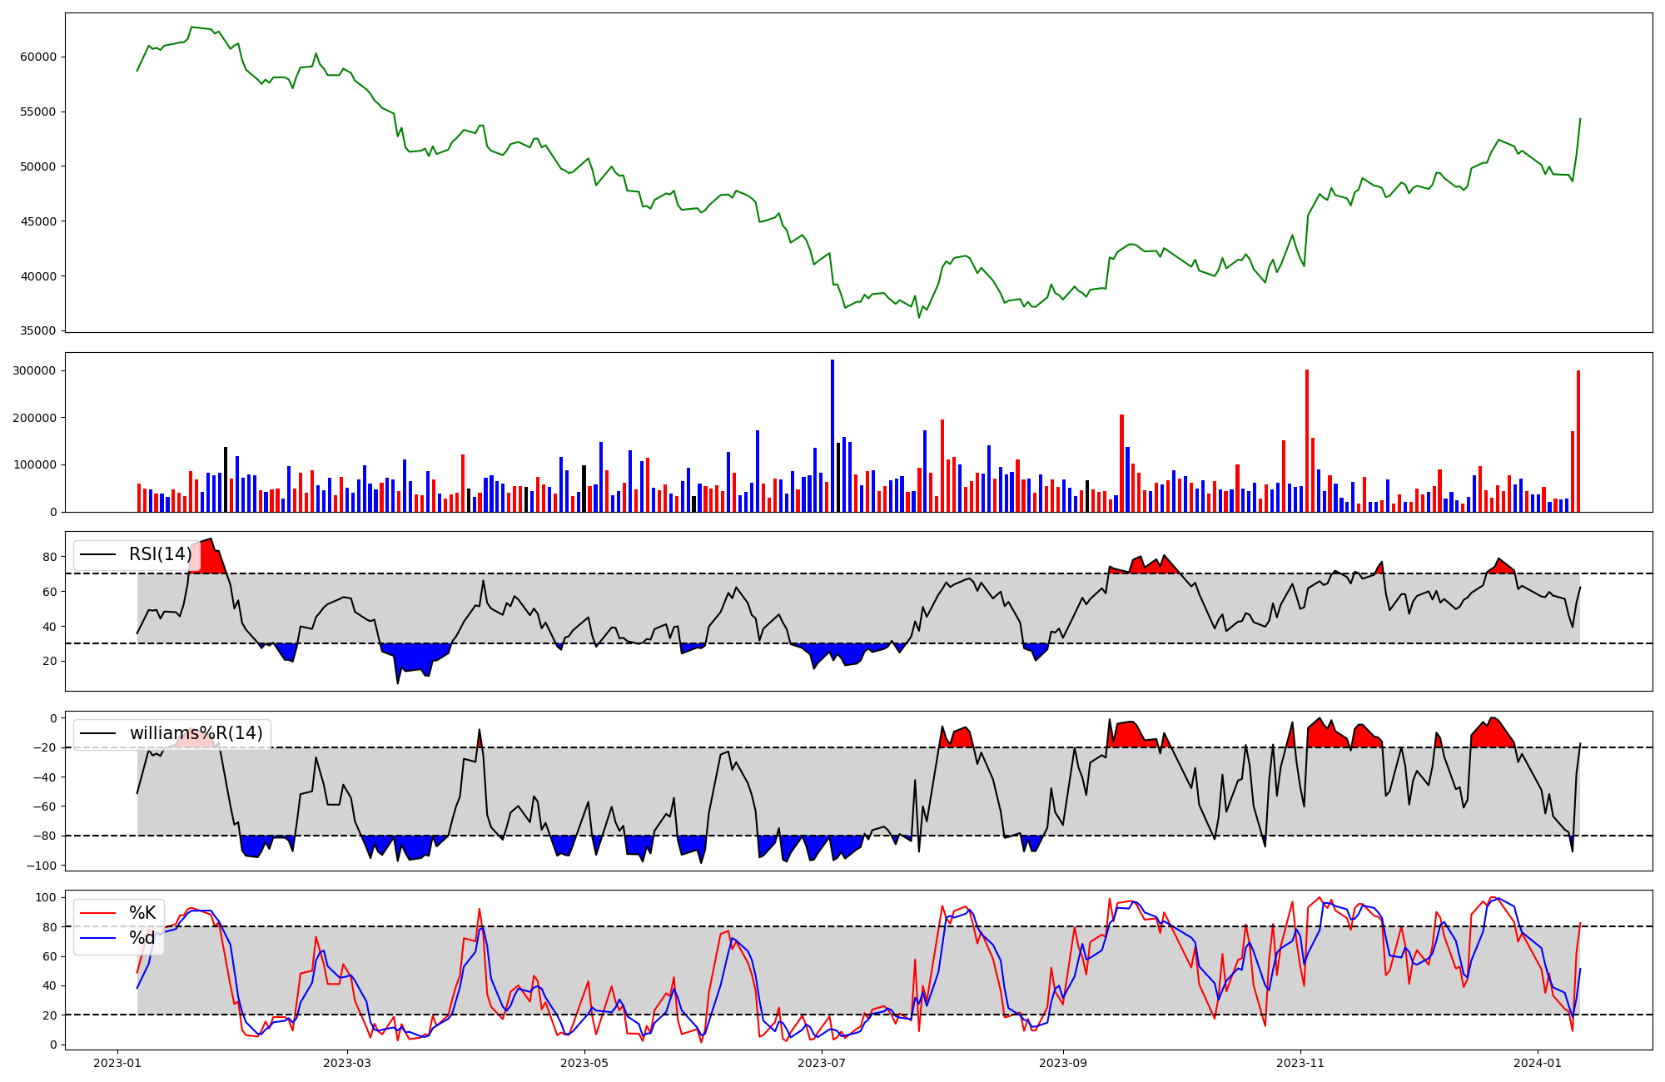
Task: Click the -100 tick on Williams panel
Action: click(x=40, y=866)
